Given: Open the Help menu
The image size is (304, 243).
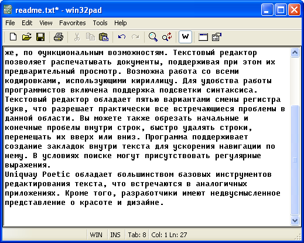Looking at the screenshot, I should pyautogui.click(x=121, y=23).
